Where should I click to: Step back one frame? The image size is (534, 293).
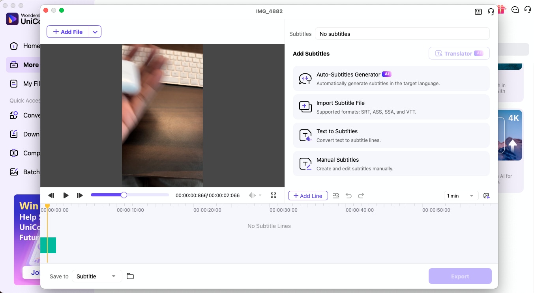tap(51, 195)
